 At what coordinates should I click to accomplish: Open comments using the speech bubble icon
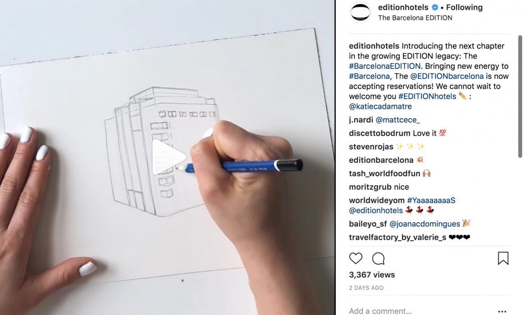[378, 258]
